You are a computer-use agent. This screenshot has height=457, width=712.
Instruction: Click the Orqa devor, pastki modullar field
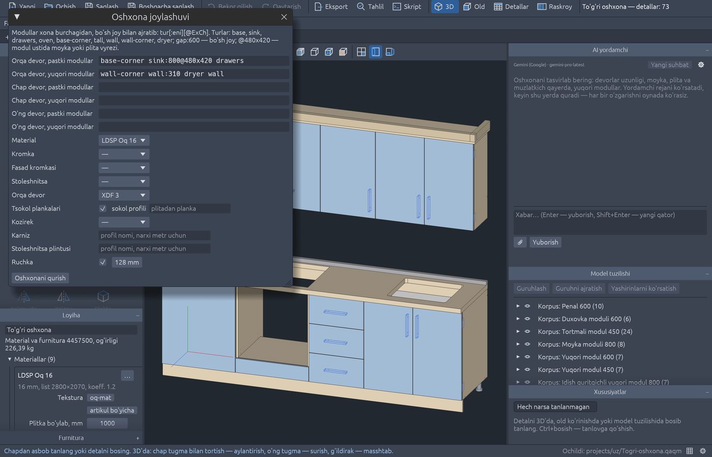coord(194,61)
